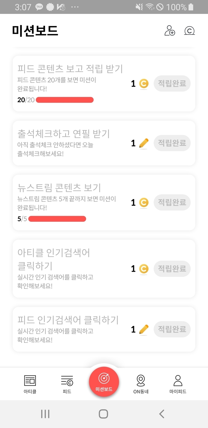The height and width of the screenshot is (428, 208).
Task: Click the 5/5 뉴스트림 progress bar
Action: pyautogui.click(x=57, y=219)
